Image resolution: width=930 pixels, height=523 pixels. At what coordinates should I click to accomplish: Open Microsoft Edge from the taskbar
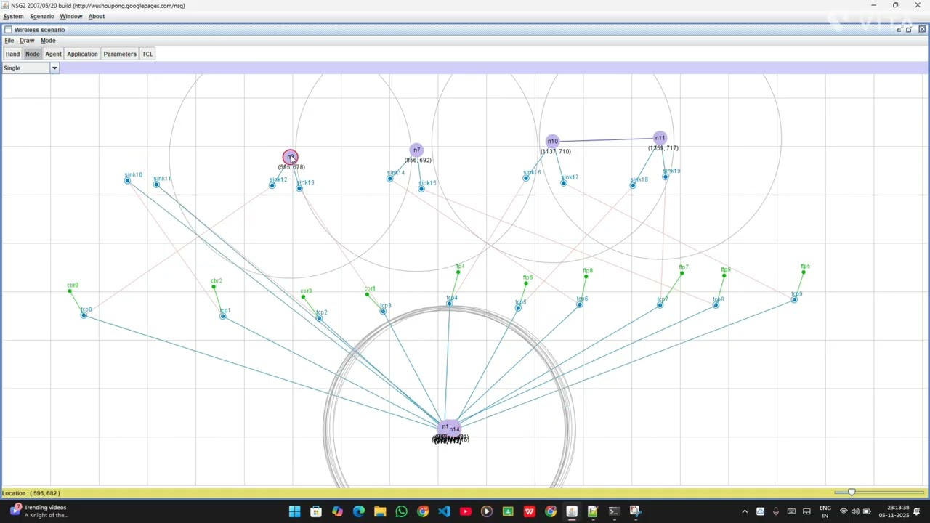[359, 511]
